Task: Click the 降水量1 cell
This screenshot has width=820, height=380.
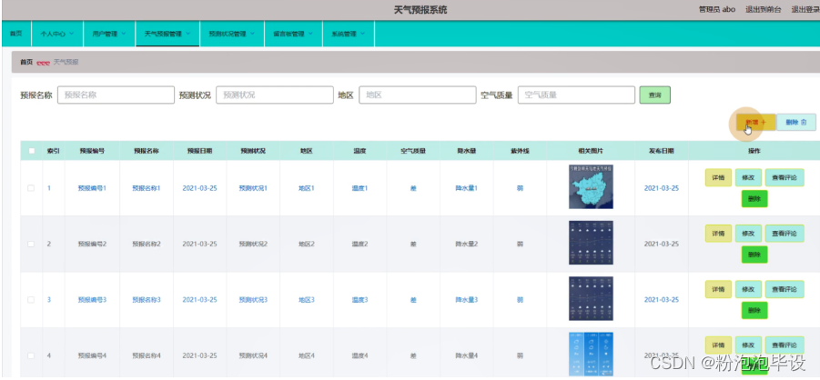Action: click(467, 188)
